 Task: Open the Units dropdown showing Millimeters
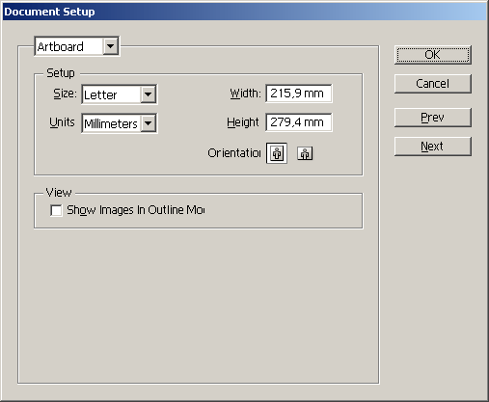[120, 123]
